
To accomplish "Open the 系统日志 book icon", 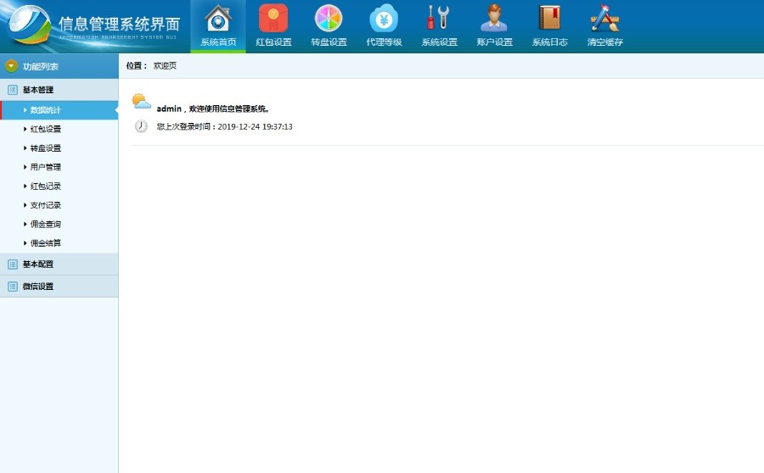I will (549, 19).
